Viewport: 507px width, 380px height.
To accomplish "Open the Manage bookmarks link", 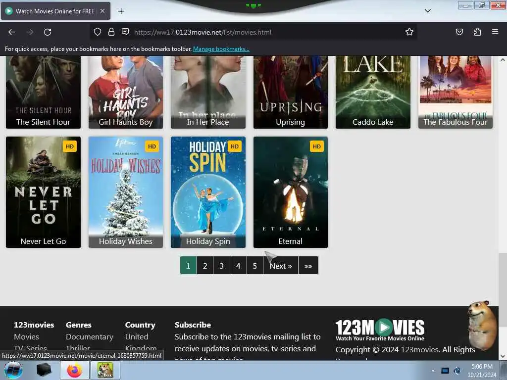I will pyautogui.click(x=221, y=49).
